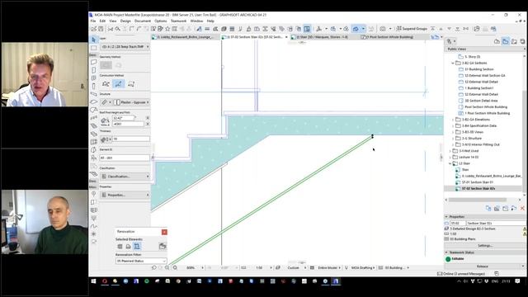Image resolution: width=528 pixels, height=297 pixels.
Task: Select the Wall tool in the toolbox
Action: [x=93, y=62]
